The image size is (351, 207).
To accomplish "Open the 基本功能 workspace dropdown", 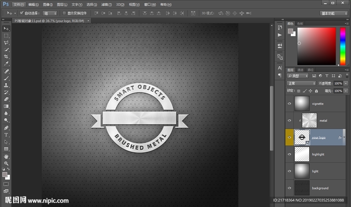I will click(334, 13).
